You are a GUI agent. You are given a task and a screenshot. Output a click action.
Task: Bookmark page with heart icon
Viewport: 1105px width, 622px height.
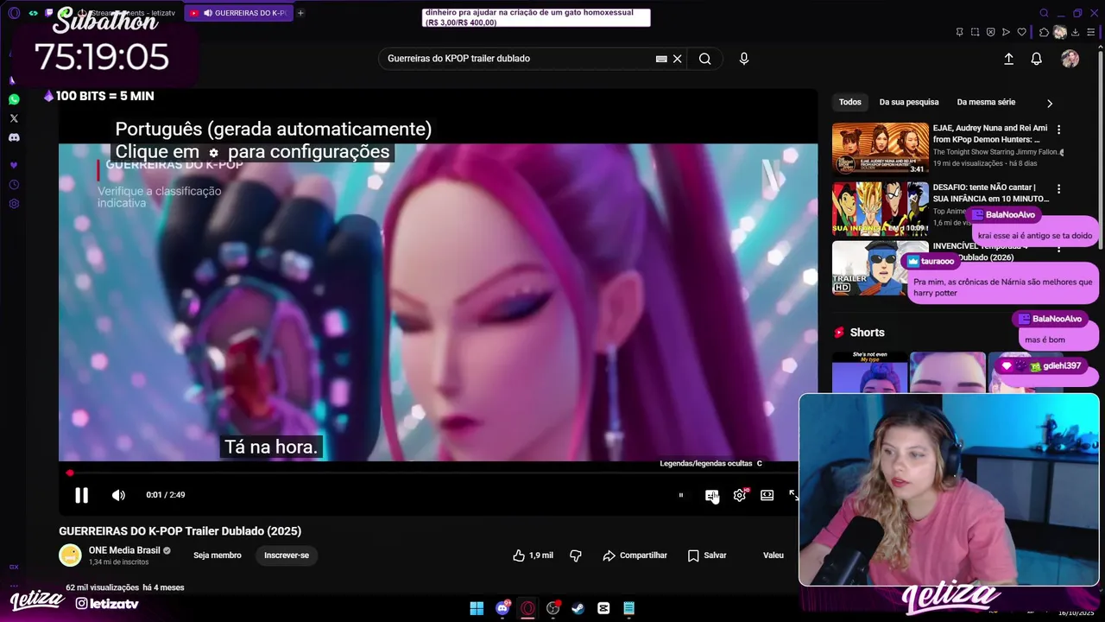pyautogui.click(x=1021, y=32)
